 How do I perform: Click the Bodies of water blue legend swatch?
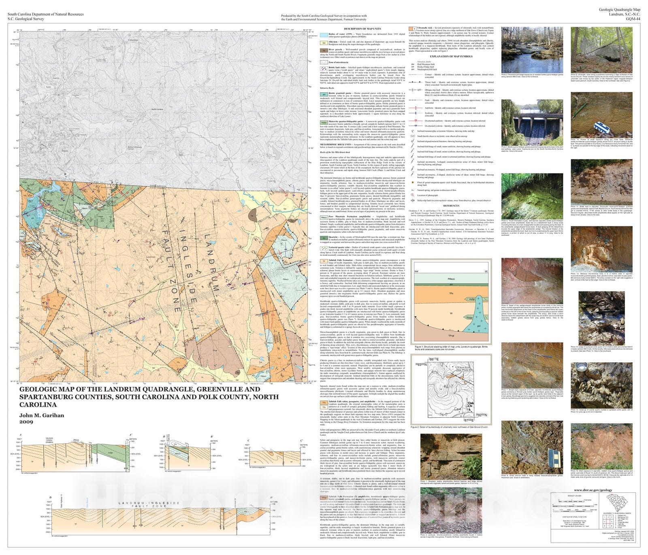pyautogui.click(x=324, y=35)
